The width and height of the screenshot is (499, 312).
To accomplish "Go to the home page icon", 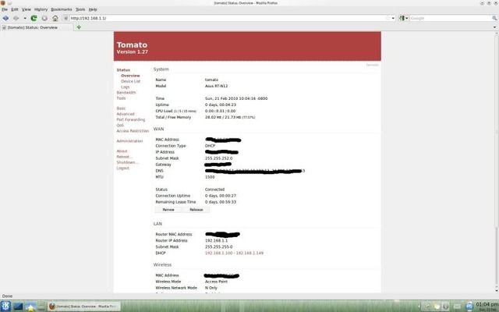I will [55, 18].
